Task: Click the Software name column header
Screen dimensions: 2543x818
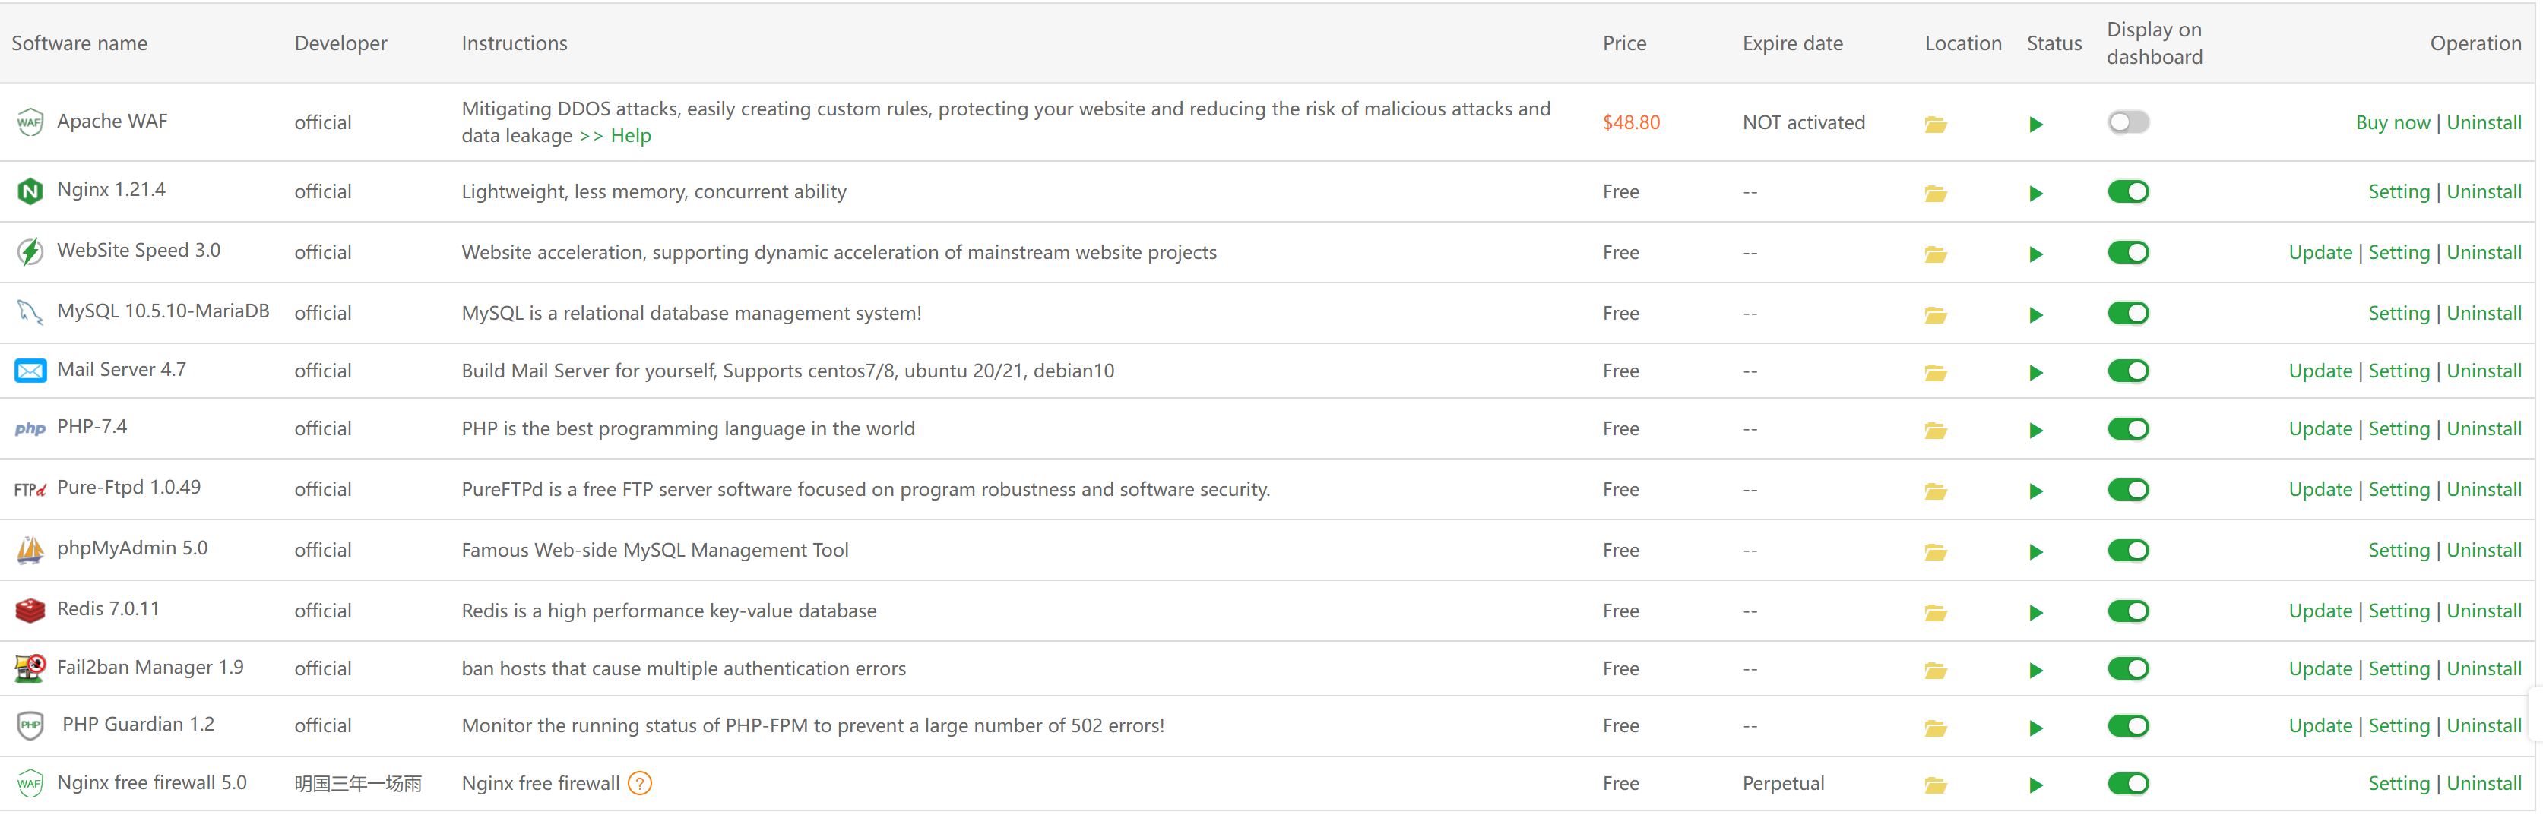Action: (79, 43)
